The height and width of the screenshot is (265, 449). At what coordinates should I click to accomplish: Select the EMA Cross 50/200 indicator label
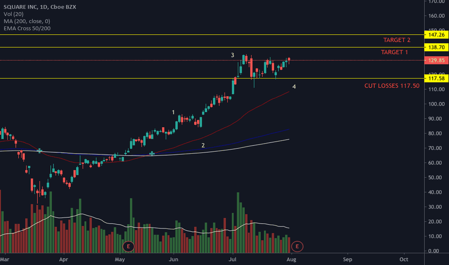[27, 28]
